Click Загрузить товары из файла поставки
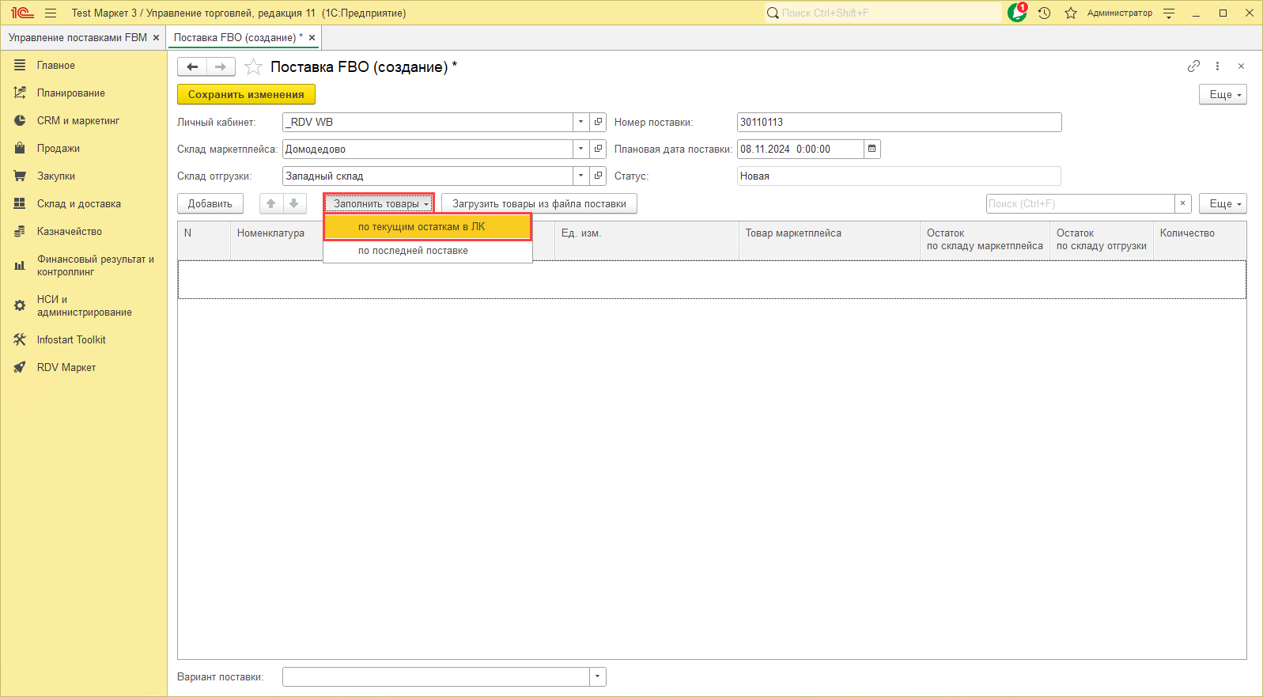1263x697 pixels. point(539,203)
